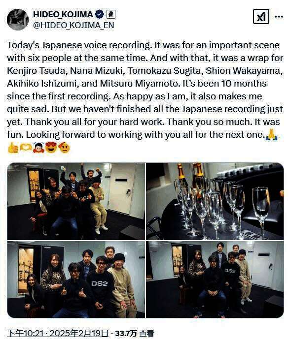Click the affiliate badge beside verified checkmark

pos(111,14)
